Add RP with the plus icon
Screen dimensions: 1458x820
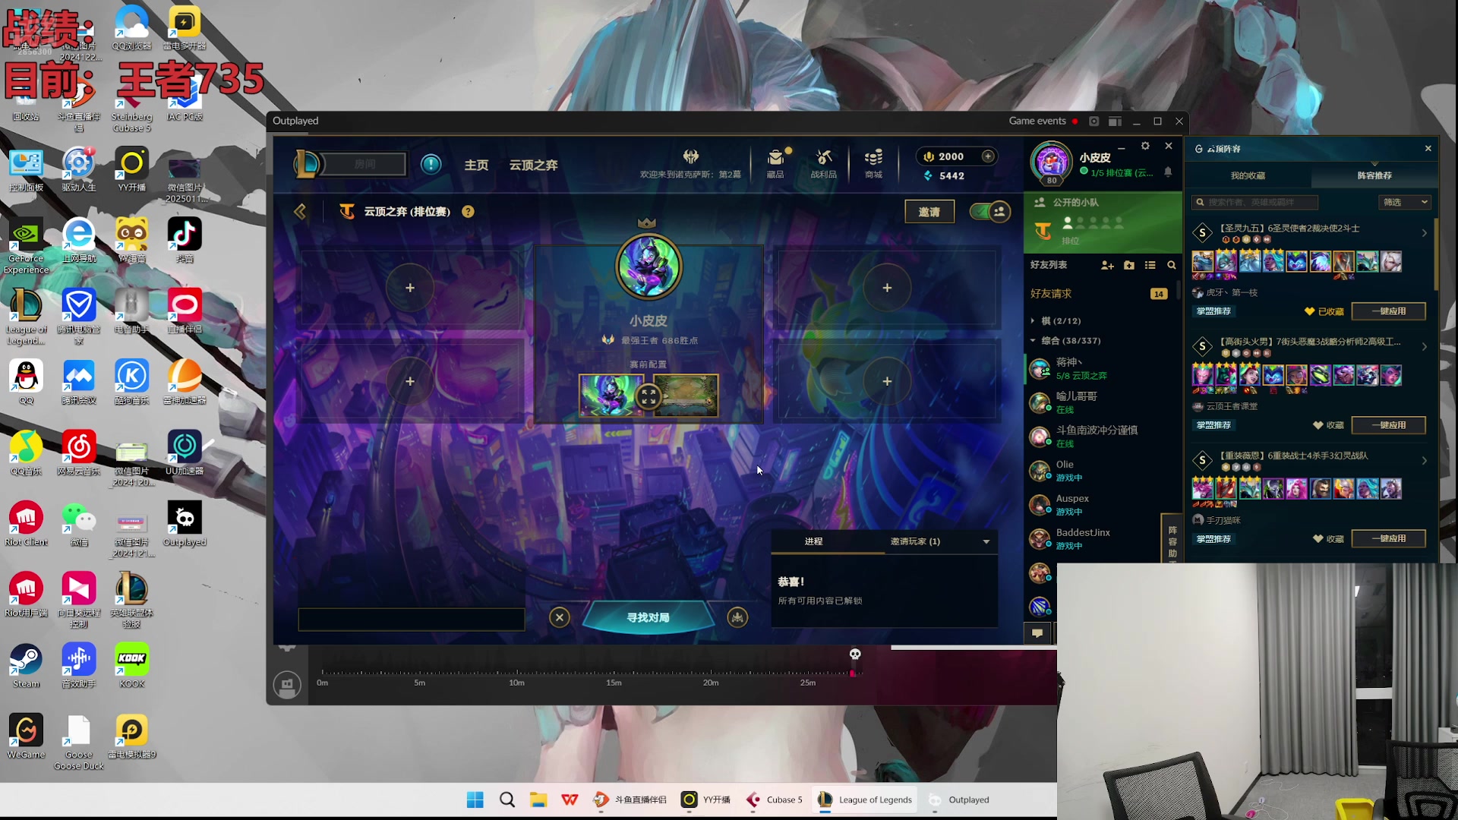tap(988, 156)
